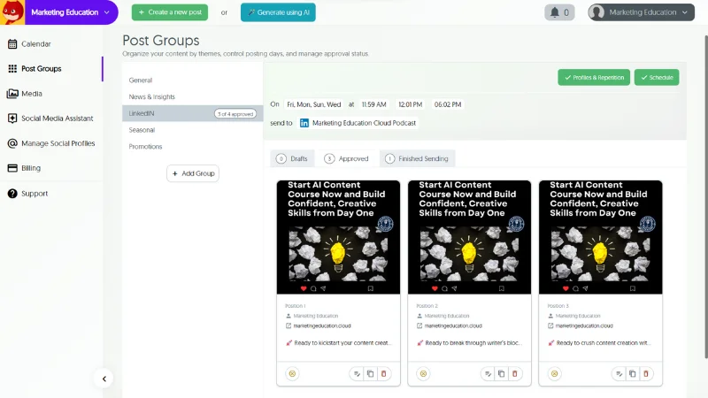
Task: Collapse the left sidebar
Action: (104, 379)
